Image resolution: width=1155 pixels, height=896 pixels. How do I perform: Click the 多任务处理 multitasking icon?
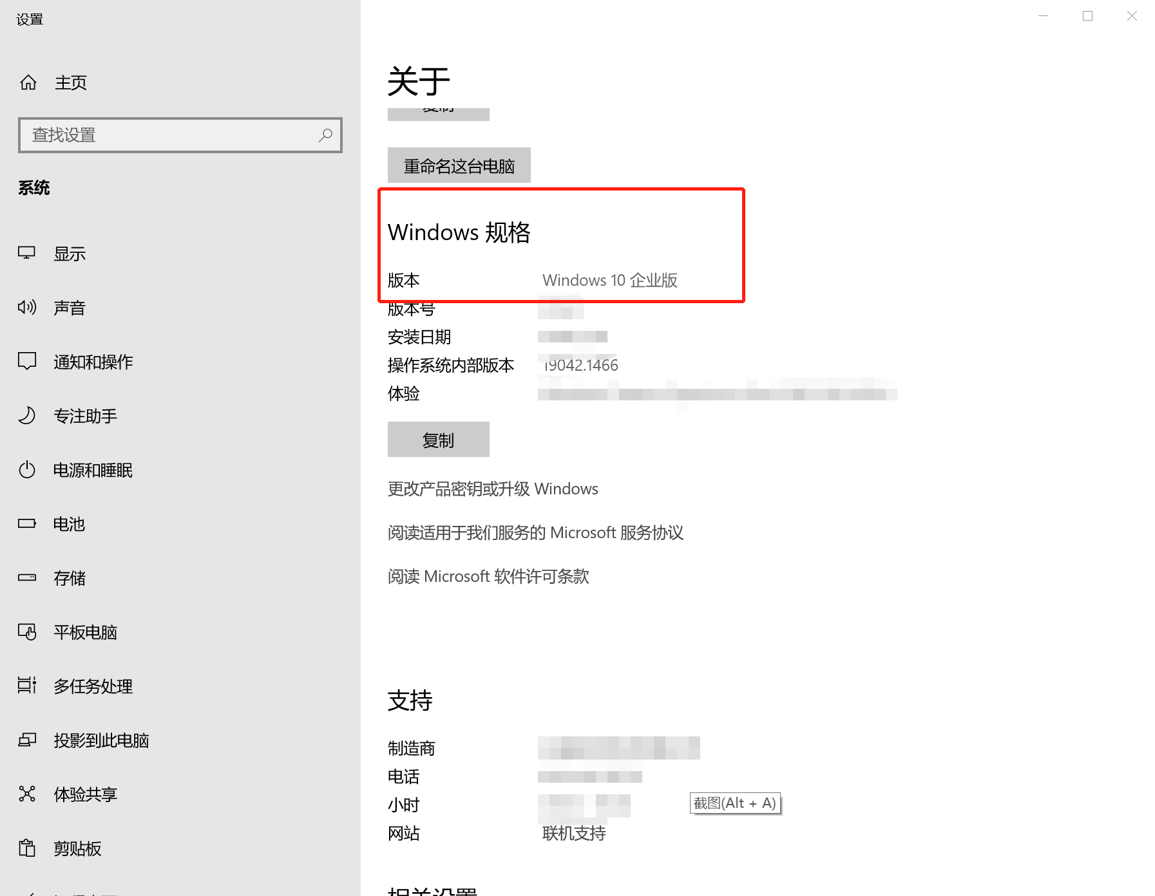coord(26,686)
